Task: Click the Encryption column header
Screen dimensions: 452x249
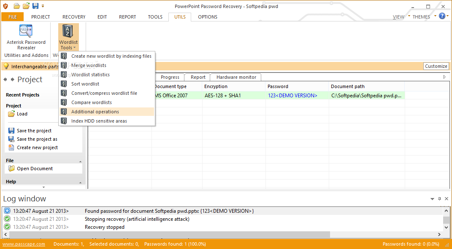Action: [x=233, y=86]
